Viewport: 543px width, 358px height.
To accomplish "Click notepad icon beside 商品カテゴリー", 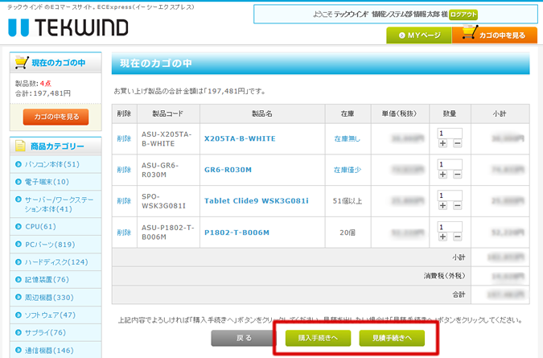I will (20, 146).
